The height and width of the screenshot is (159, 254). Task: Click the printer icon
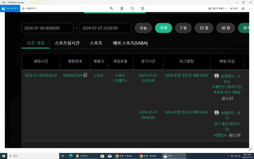point(243,9)
